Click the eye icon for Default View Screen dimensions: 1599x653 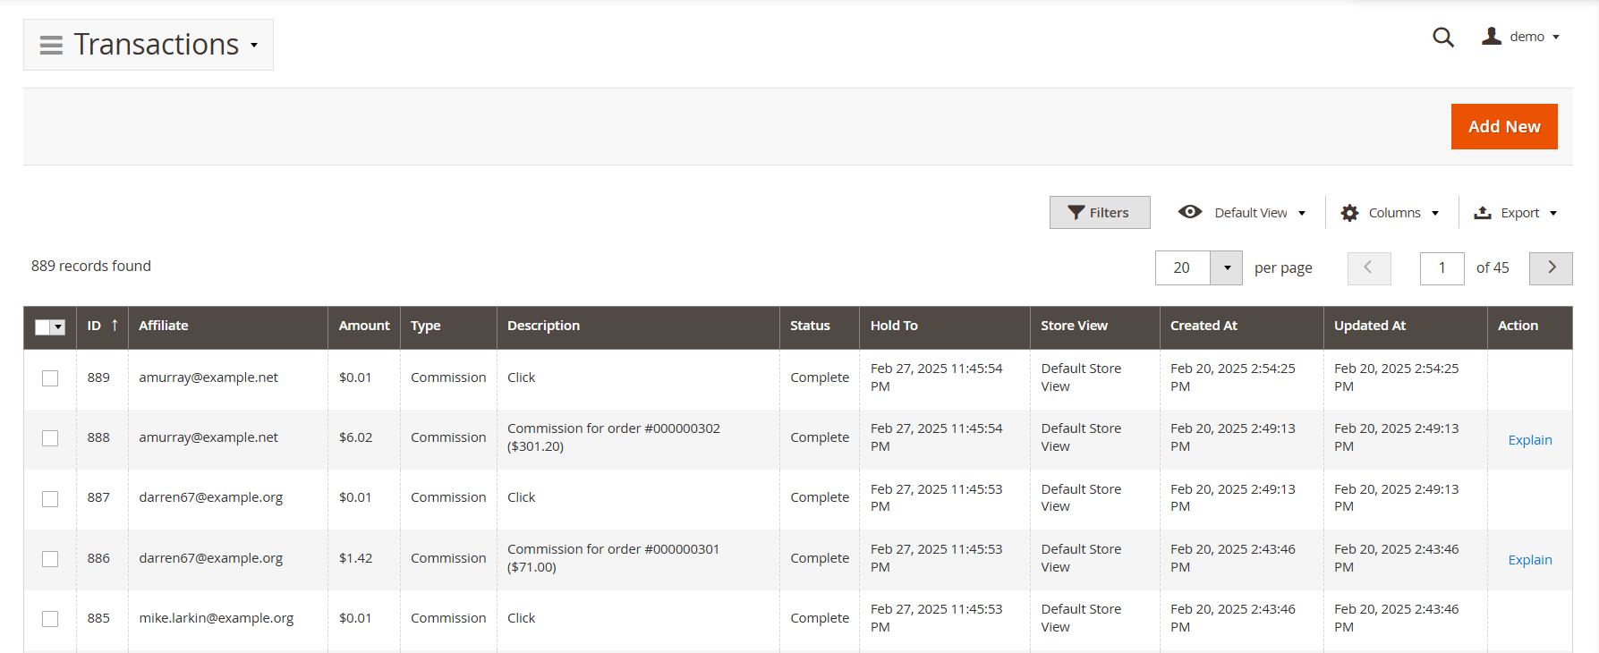(1189, 212)
